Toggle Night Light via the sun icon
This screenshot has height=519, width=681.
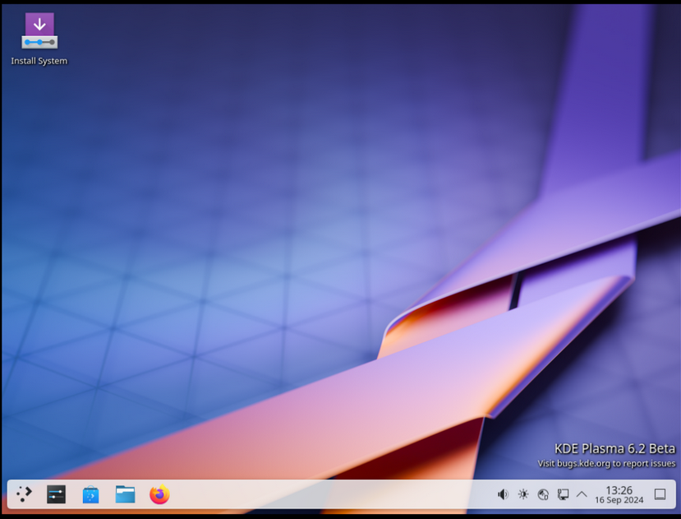pyautogui.click(x=523, y=494)
